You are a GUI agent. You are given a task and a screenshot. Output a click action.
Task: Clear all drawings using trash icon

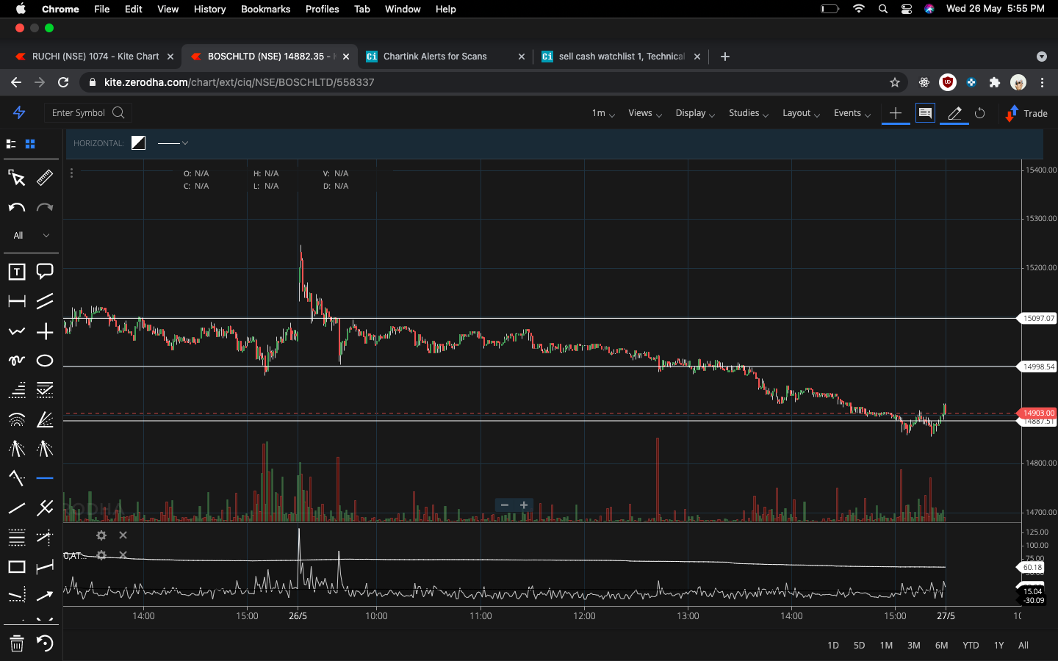[x=16, y=643]
